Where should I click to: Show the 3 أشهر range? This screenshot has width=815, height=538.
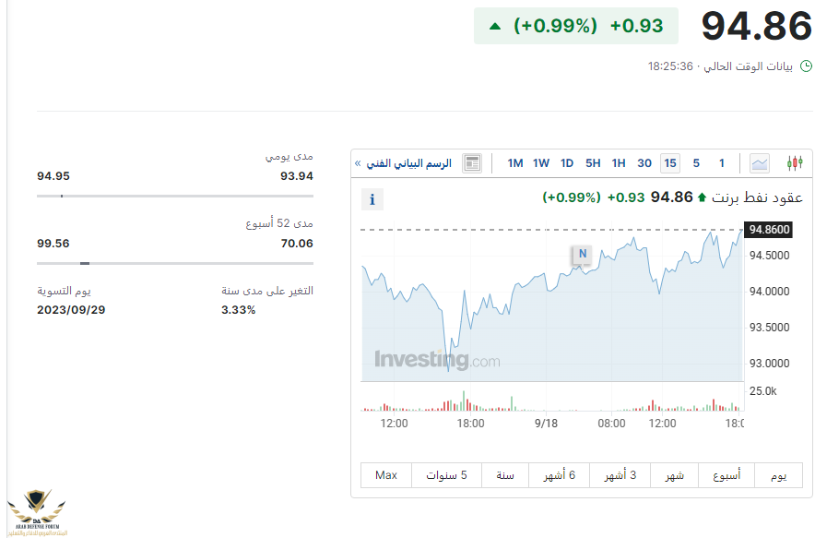pyautogui.click(x=620, y=475)
